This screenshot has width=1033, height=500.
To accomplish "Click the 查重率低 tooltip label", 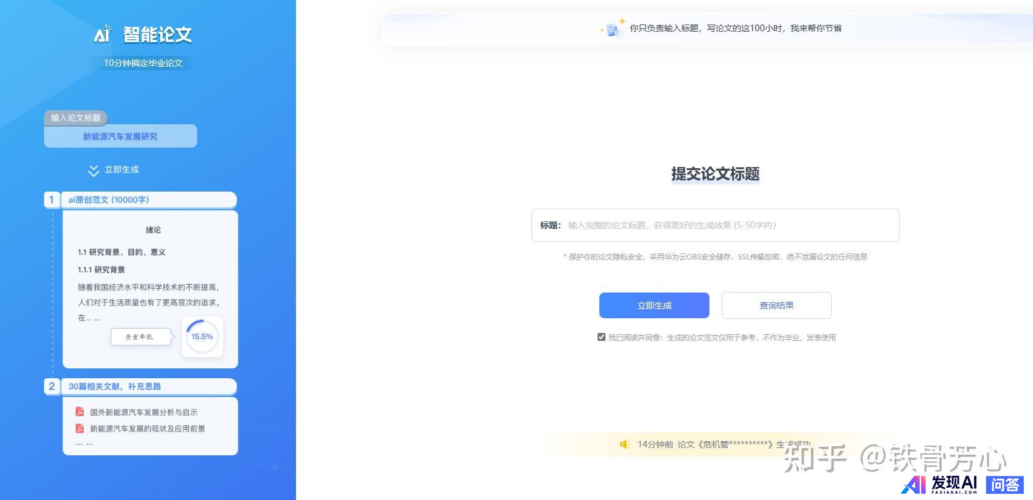I will click(141, 337).
